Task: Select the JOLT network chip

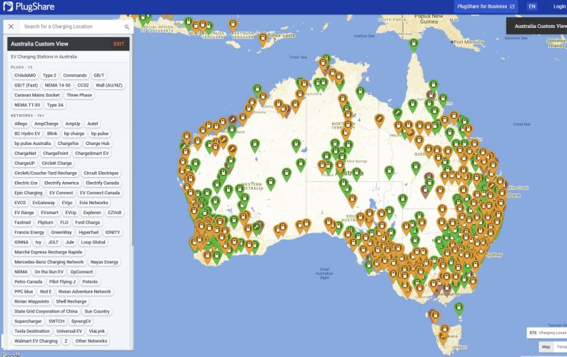Action: click(53, 242)
